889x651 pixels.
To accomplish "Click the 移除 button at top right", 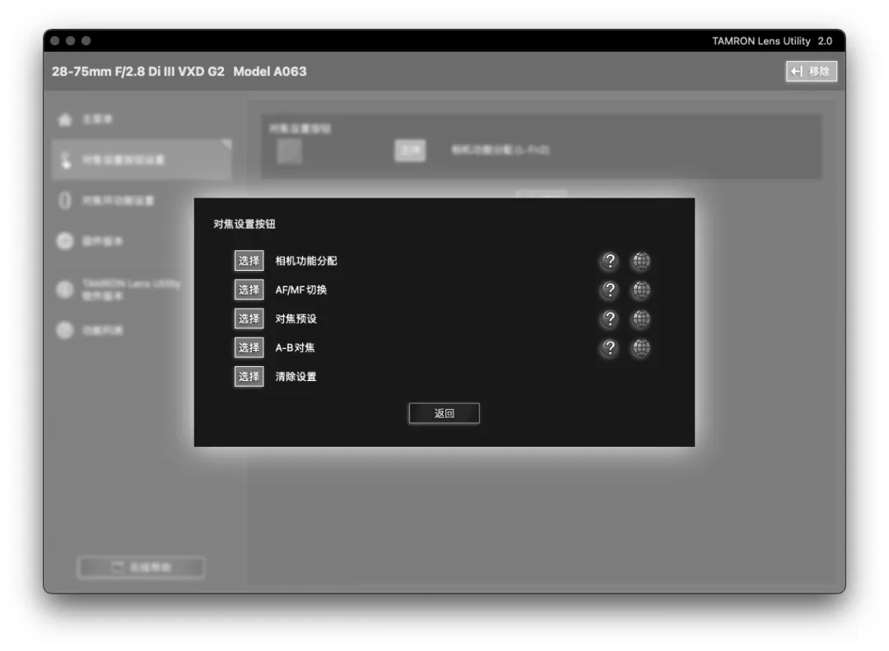I will [811, 72].
